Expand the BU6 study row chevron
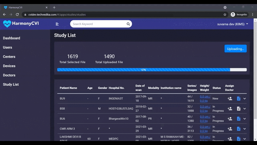This screenshot has height=145, width=257. 245,119
